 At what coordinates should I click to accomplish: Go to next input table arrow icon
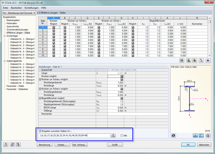(x=18, y=145)
